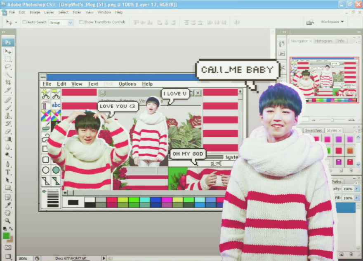Change the screen mode button
The height and width of the screenshot is (261, 363).
(x=8, y=256)
